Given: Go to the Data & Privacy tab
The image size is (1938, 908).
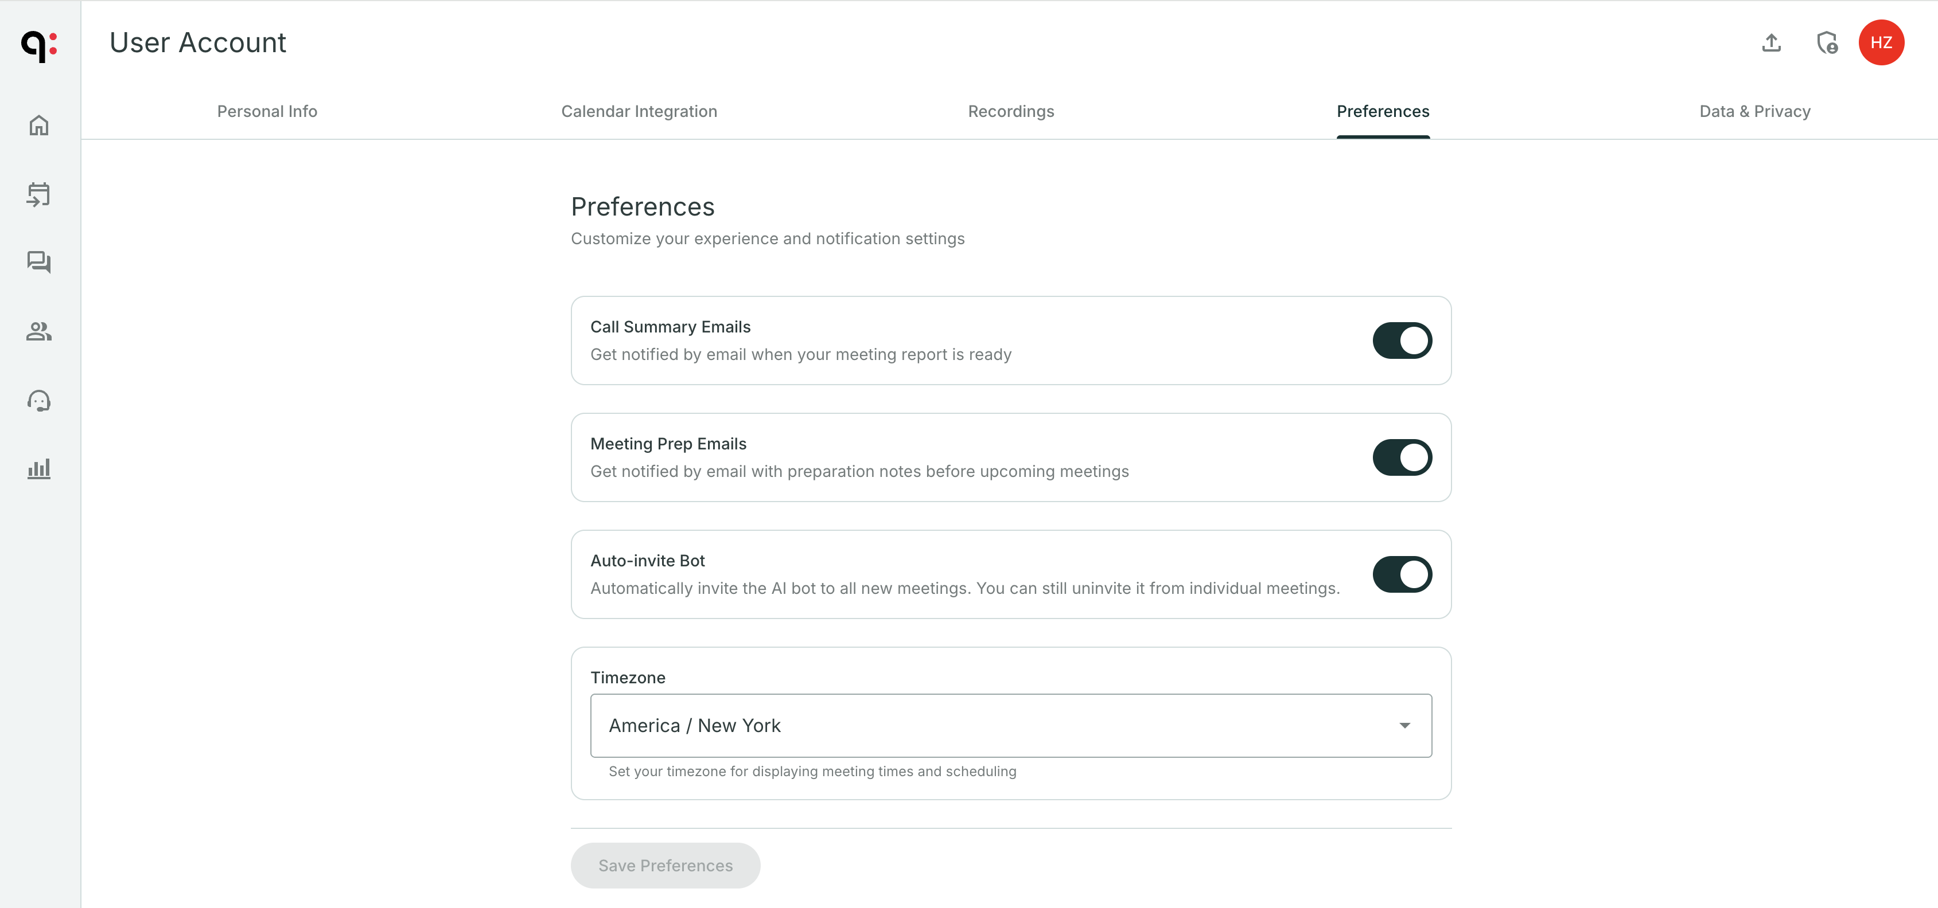Looking at the screenshot, I should 1754,111.
